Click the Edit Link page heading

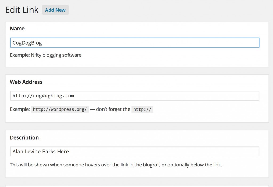click(x=22, y=10)
